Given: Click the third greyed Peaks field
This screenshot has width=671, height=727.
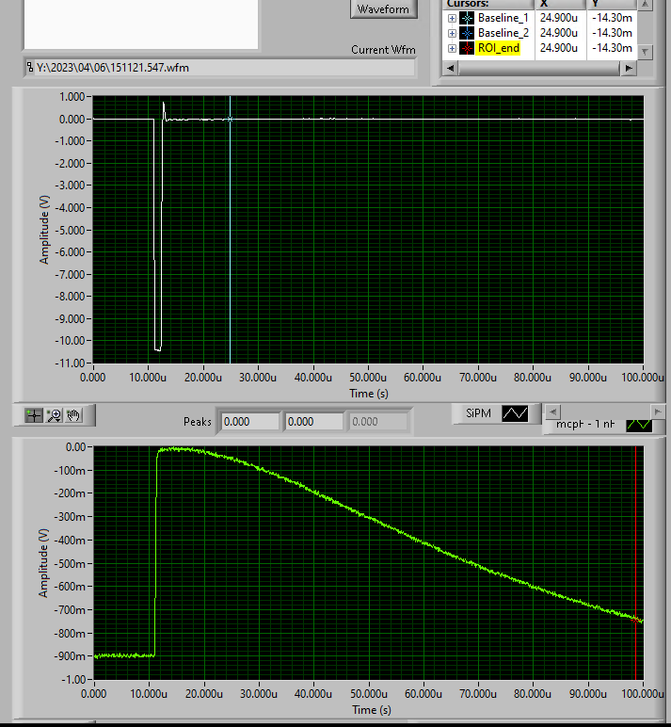Looking at the screenshot, I should point(378,422).
